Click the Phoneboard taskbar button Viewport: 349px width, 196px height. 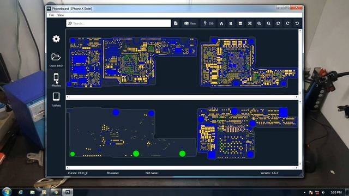click(x=68, y=192)
